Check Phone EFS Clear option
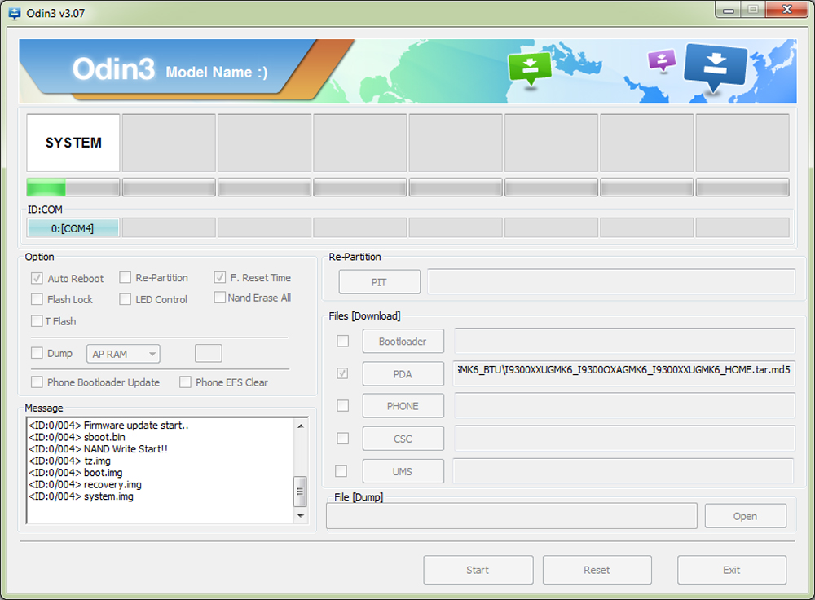 click(185, 382)
